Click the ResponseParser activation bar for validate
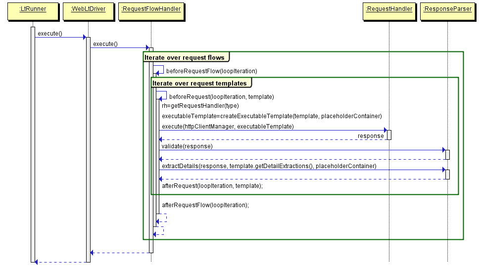Image resolution: width=480 pixels, height=266 pixels. click(447, 155)
